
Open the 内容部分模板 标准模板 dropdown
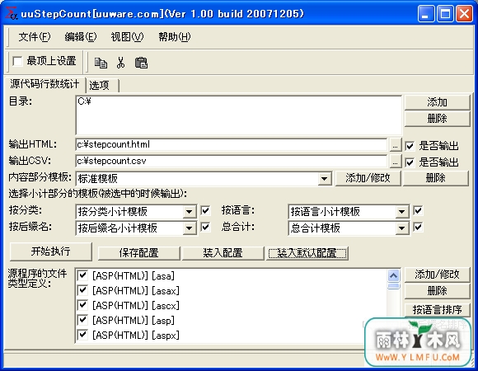[325, 179]
